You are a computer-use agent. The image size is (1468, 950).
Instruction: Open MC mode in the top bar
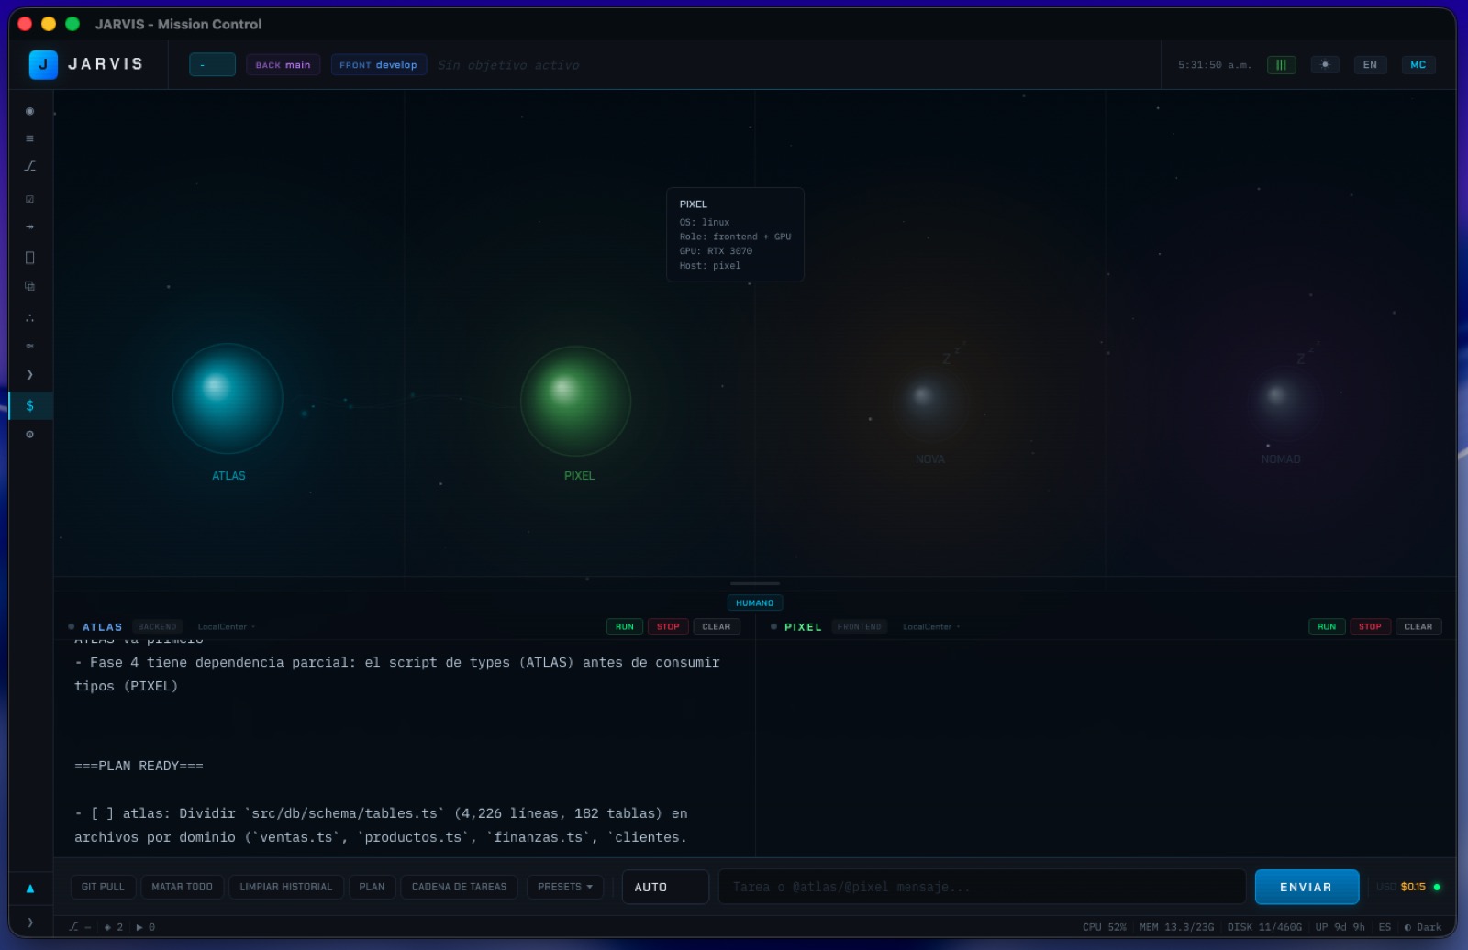[1418, 64]
